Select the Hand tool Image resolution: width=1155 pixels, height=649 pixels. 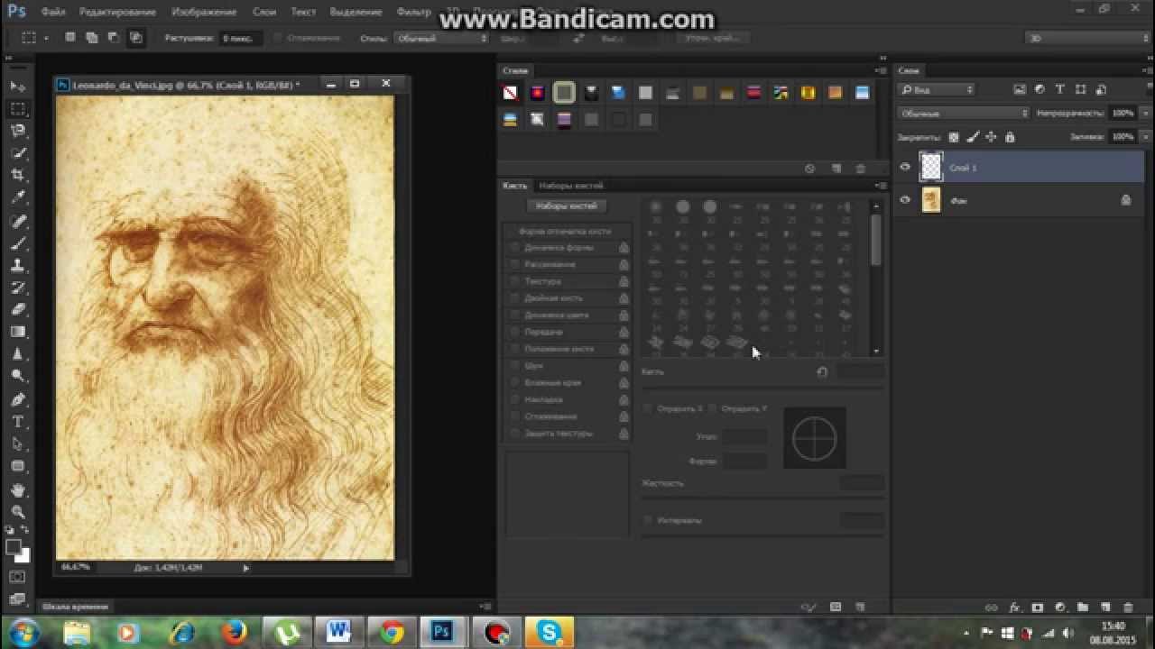point(18,489)
